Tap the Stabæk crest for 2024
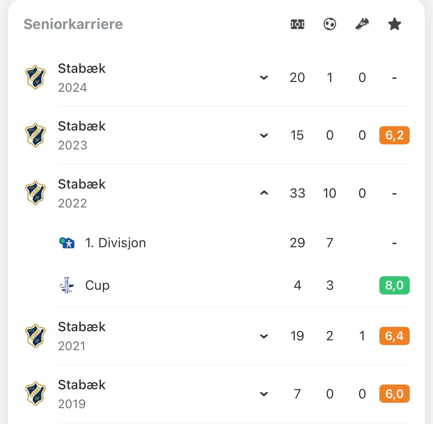The height and width of the screenshot is (424, 433). (x=35, y=77)
